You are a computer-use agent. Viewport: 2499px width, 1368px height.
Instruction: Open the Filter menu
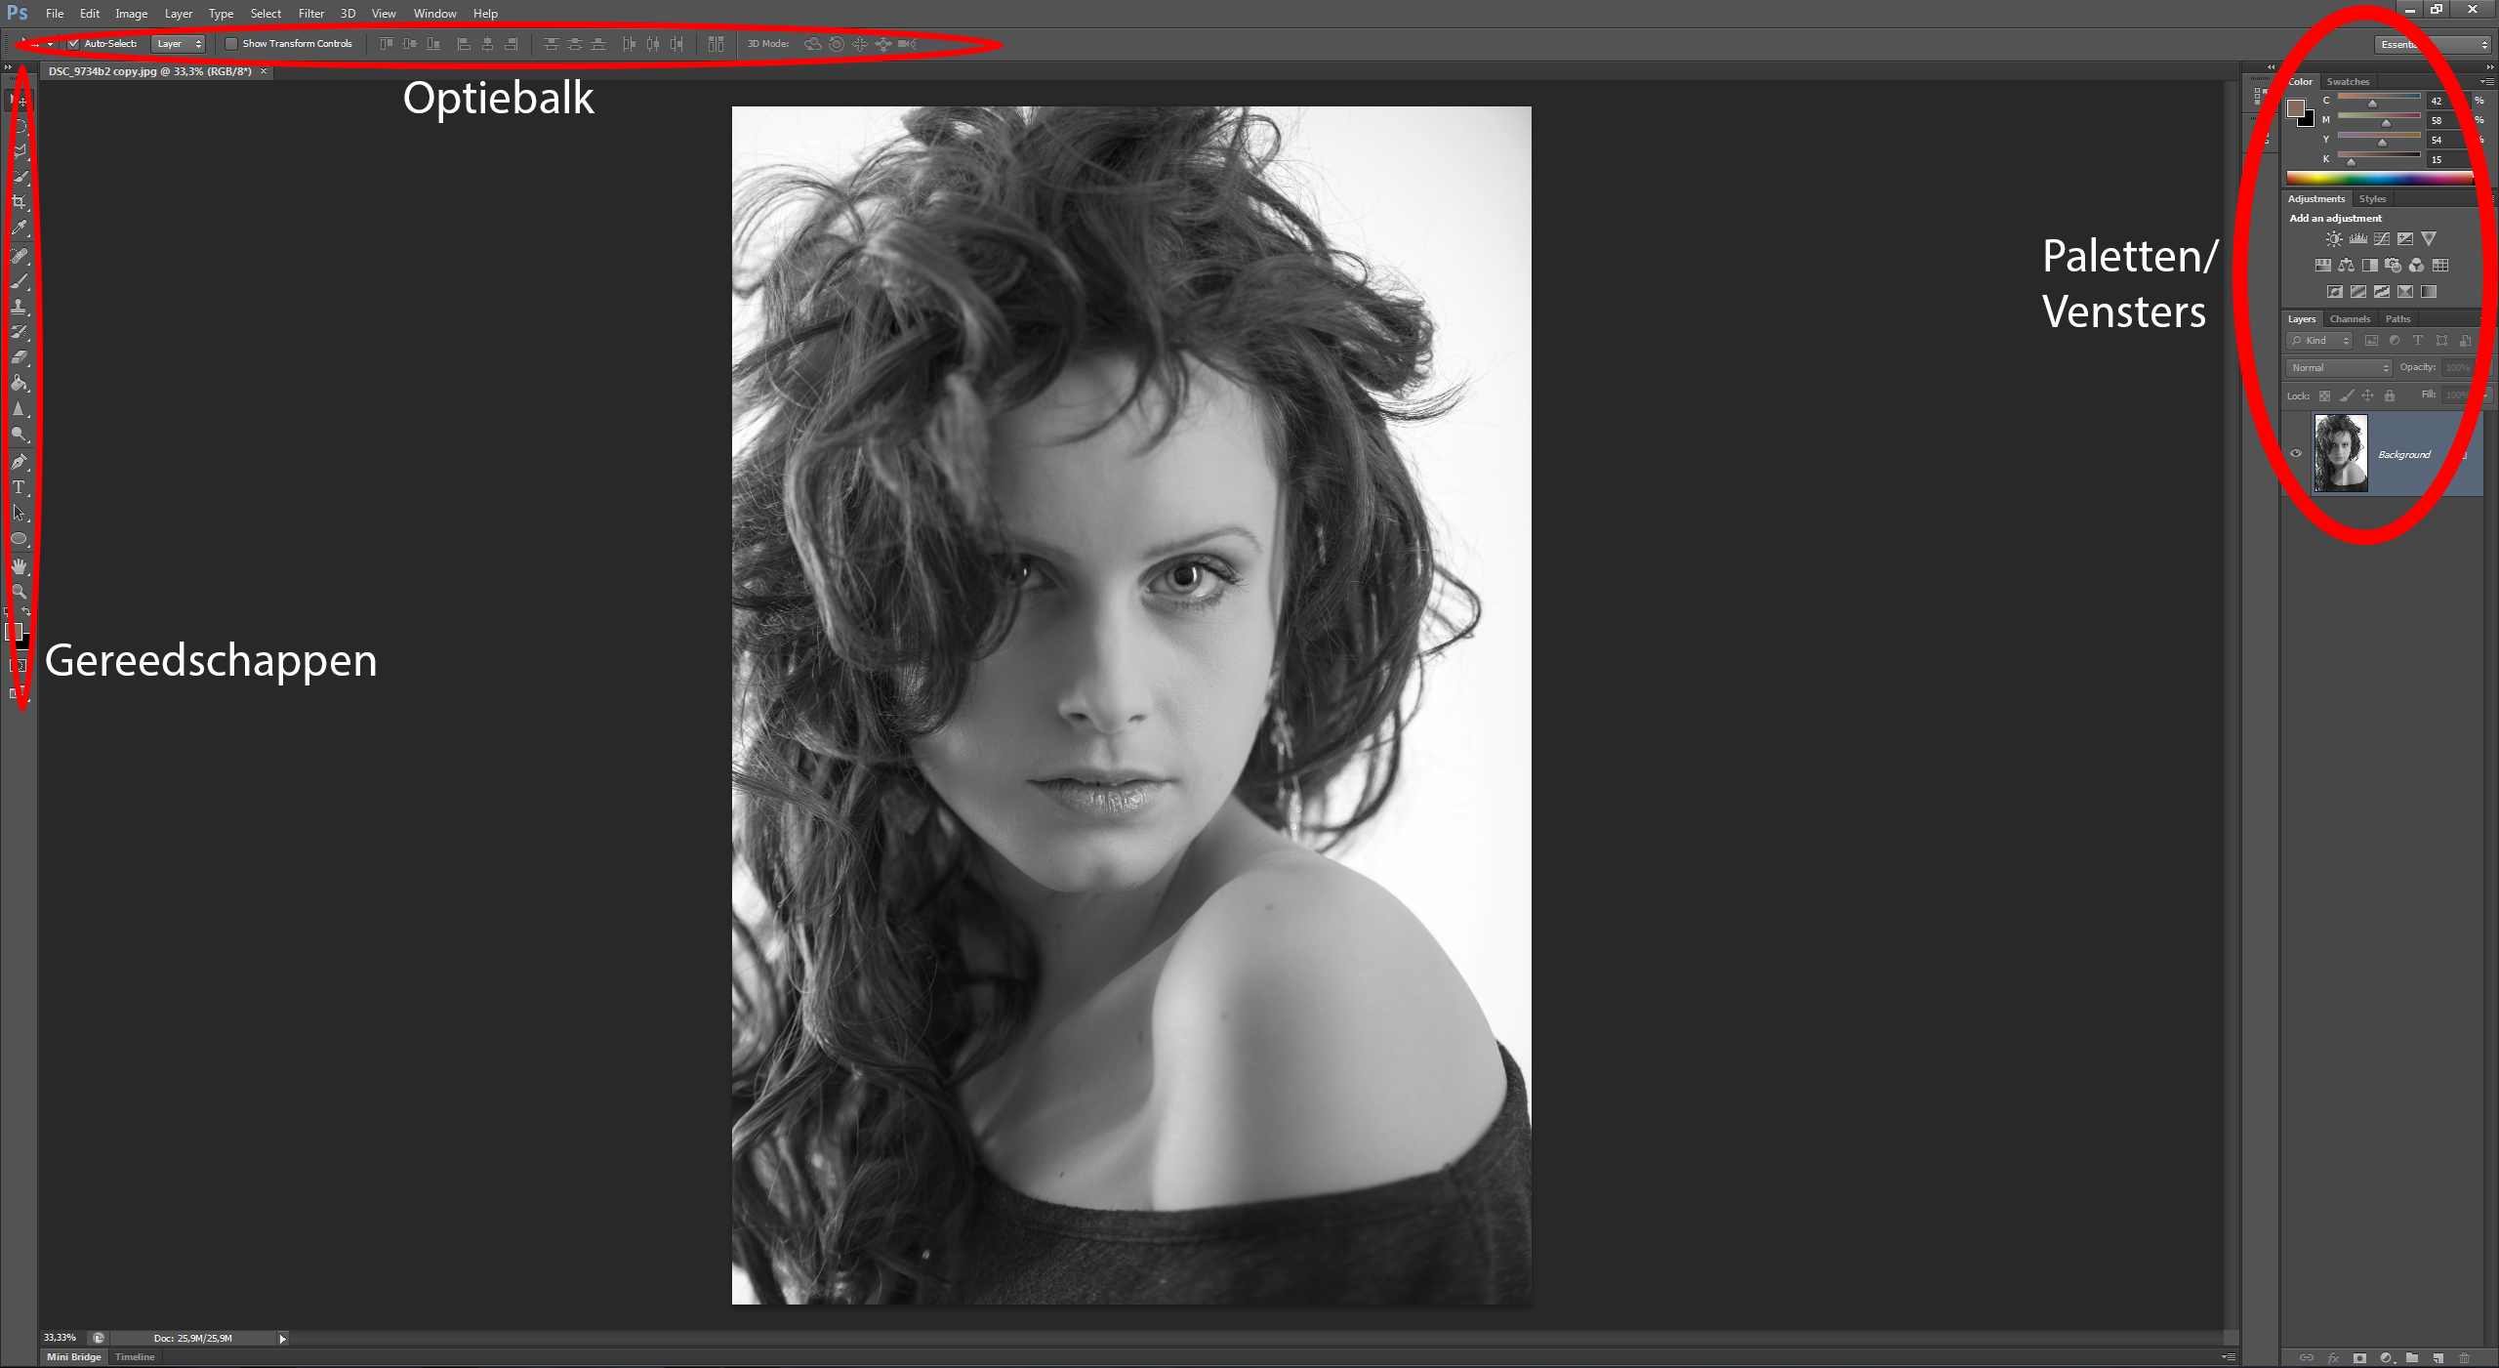310,14
